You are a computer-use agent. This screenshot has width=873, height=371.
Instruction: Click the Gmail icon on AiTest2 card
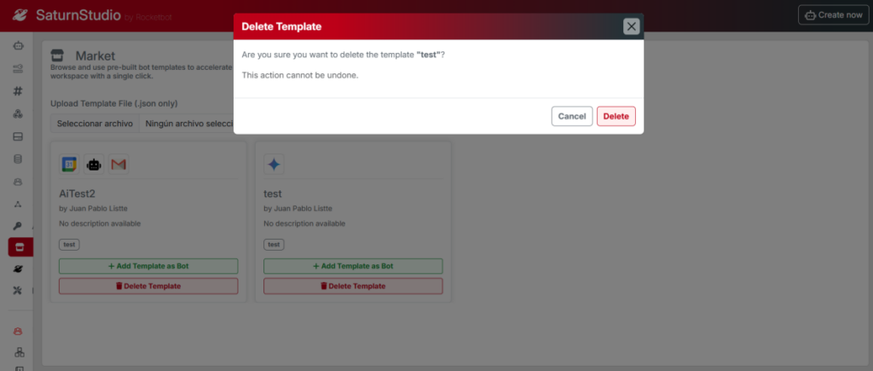click(119, 164)
